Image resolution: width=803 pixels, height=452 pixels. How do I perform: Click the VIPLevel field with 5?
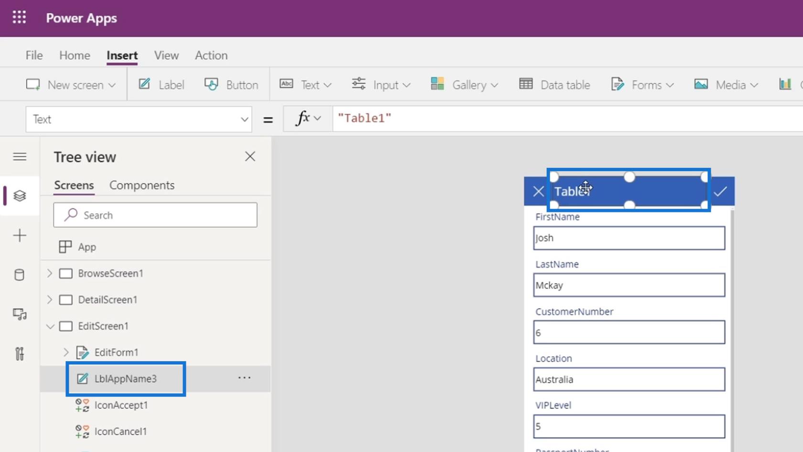[x=629, y=426]
